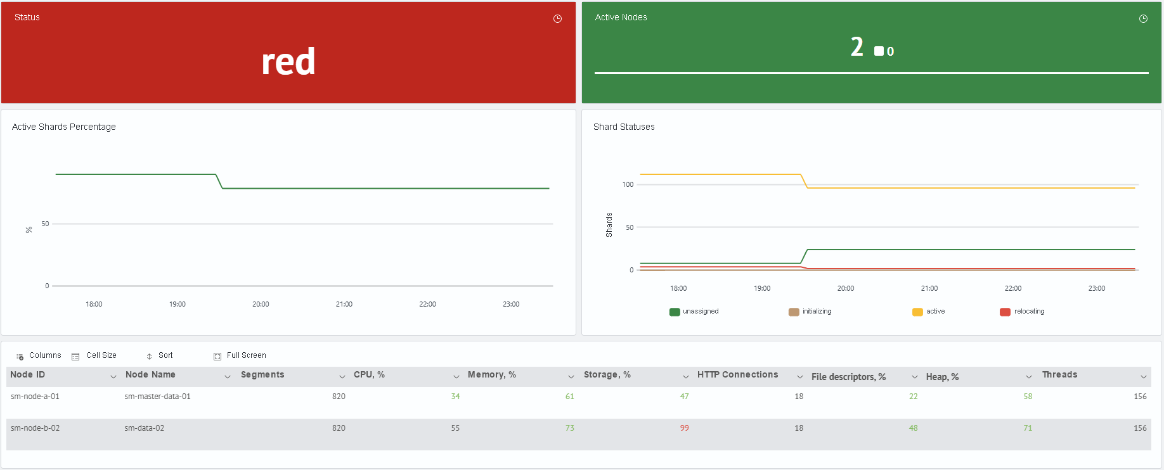Open Threads column dropdown arrow
Image resolution: width=1164 pixels, height=470 pixels.
pyautogui.click(x=1144, y=377)
